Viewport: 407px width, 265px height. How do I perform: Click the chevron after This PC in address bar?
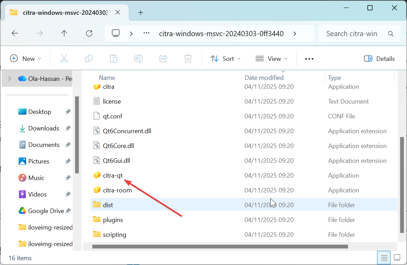tap(131, 33)
